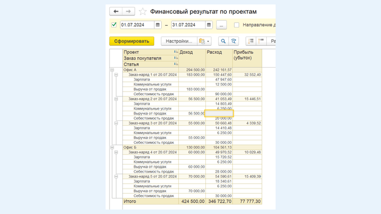381x214 pixels.
Task: Click the magnifier Find icon
Action: point(223,41)
